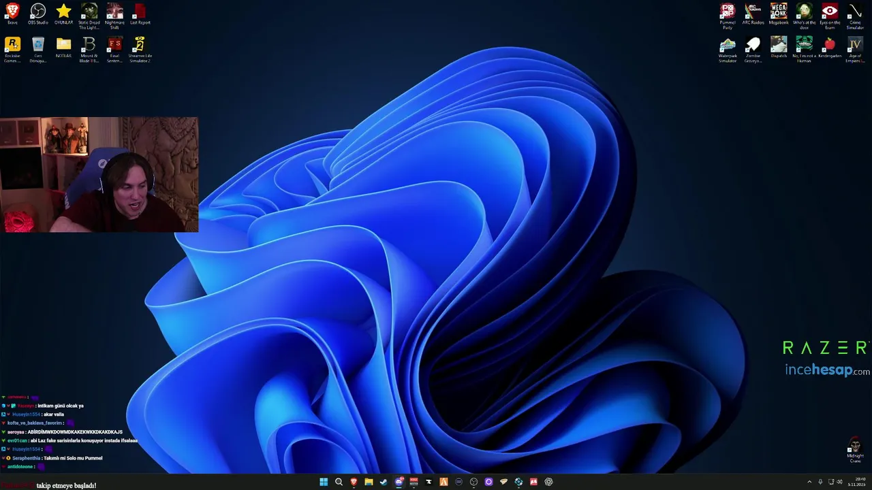Image resolution: width=872 pixels, height=490 pixels.
Task: Launch Who's at the door shortcut
Action: tap(804, 16)
